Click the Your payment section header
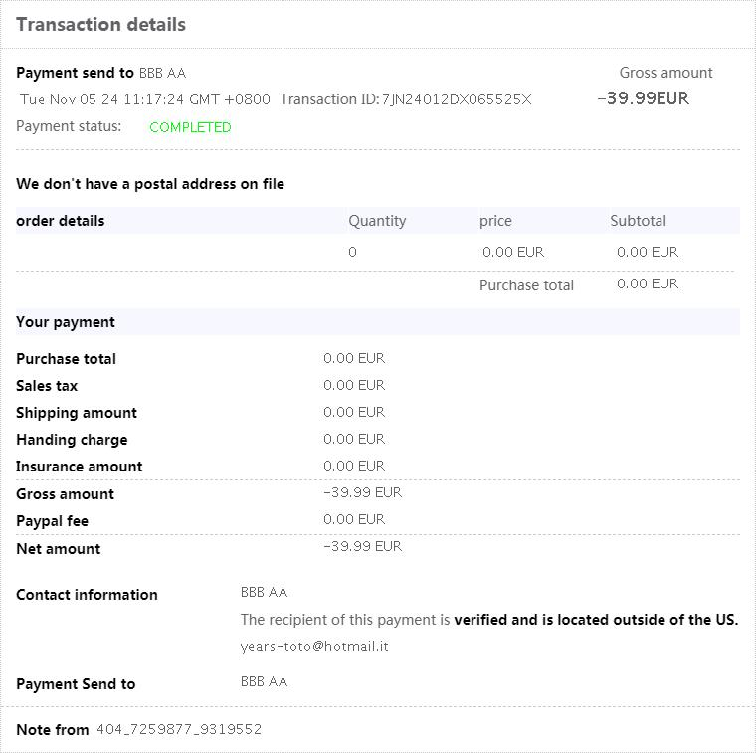The height and width of the screenshot is (753, 756). [x=66, y=322]
